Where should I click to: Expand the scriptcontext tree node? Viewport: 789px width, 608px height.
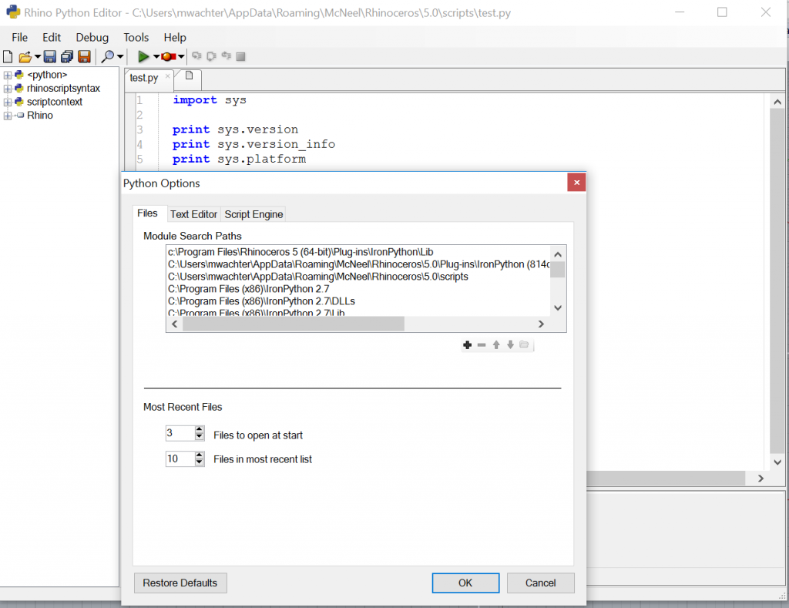tap(7, 102)
